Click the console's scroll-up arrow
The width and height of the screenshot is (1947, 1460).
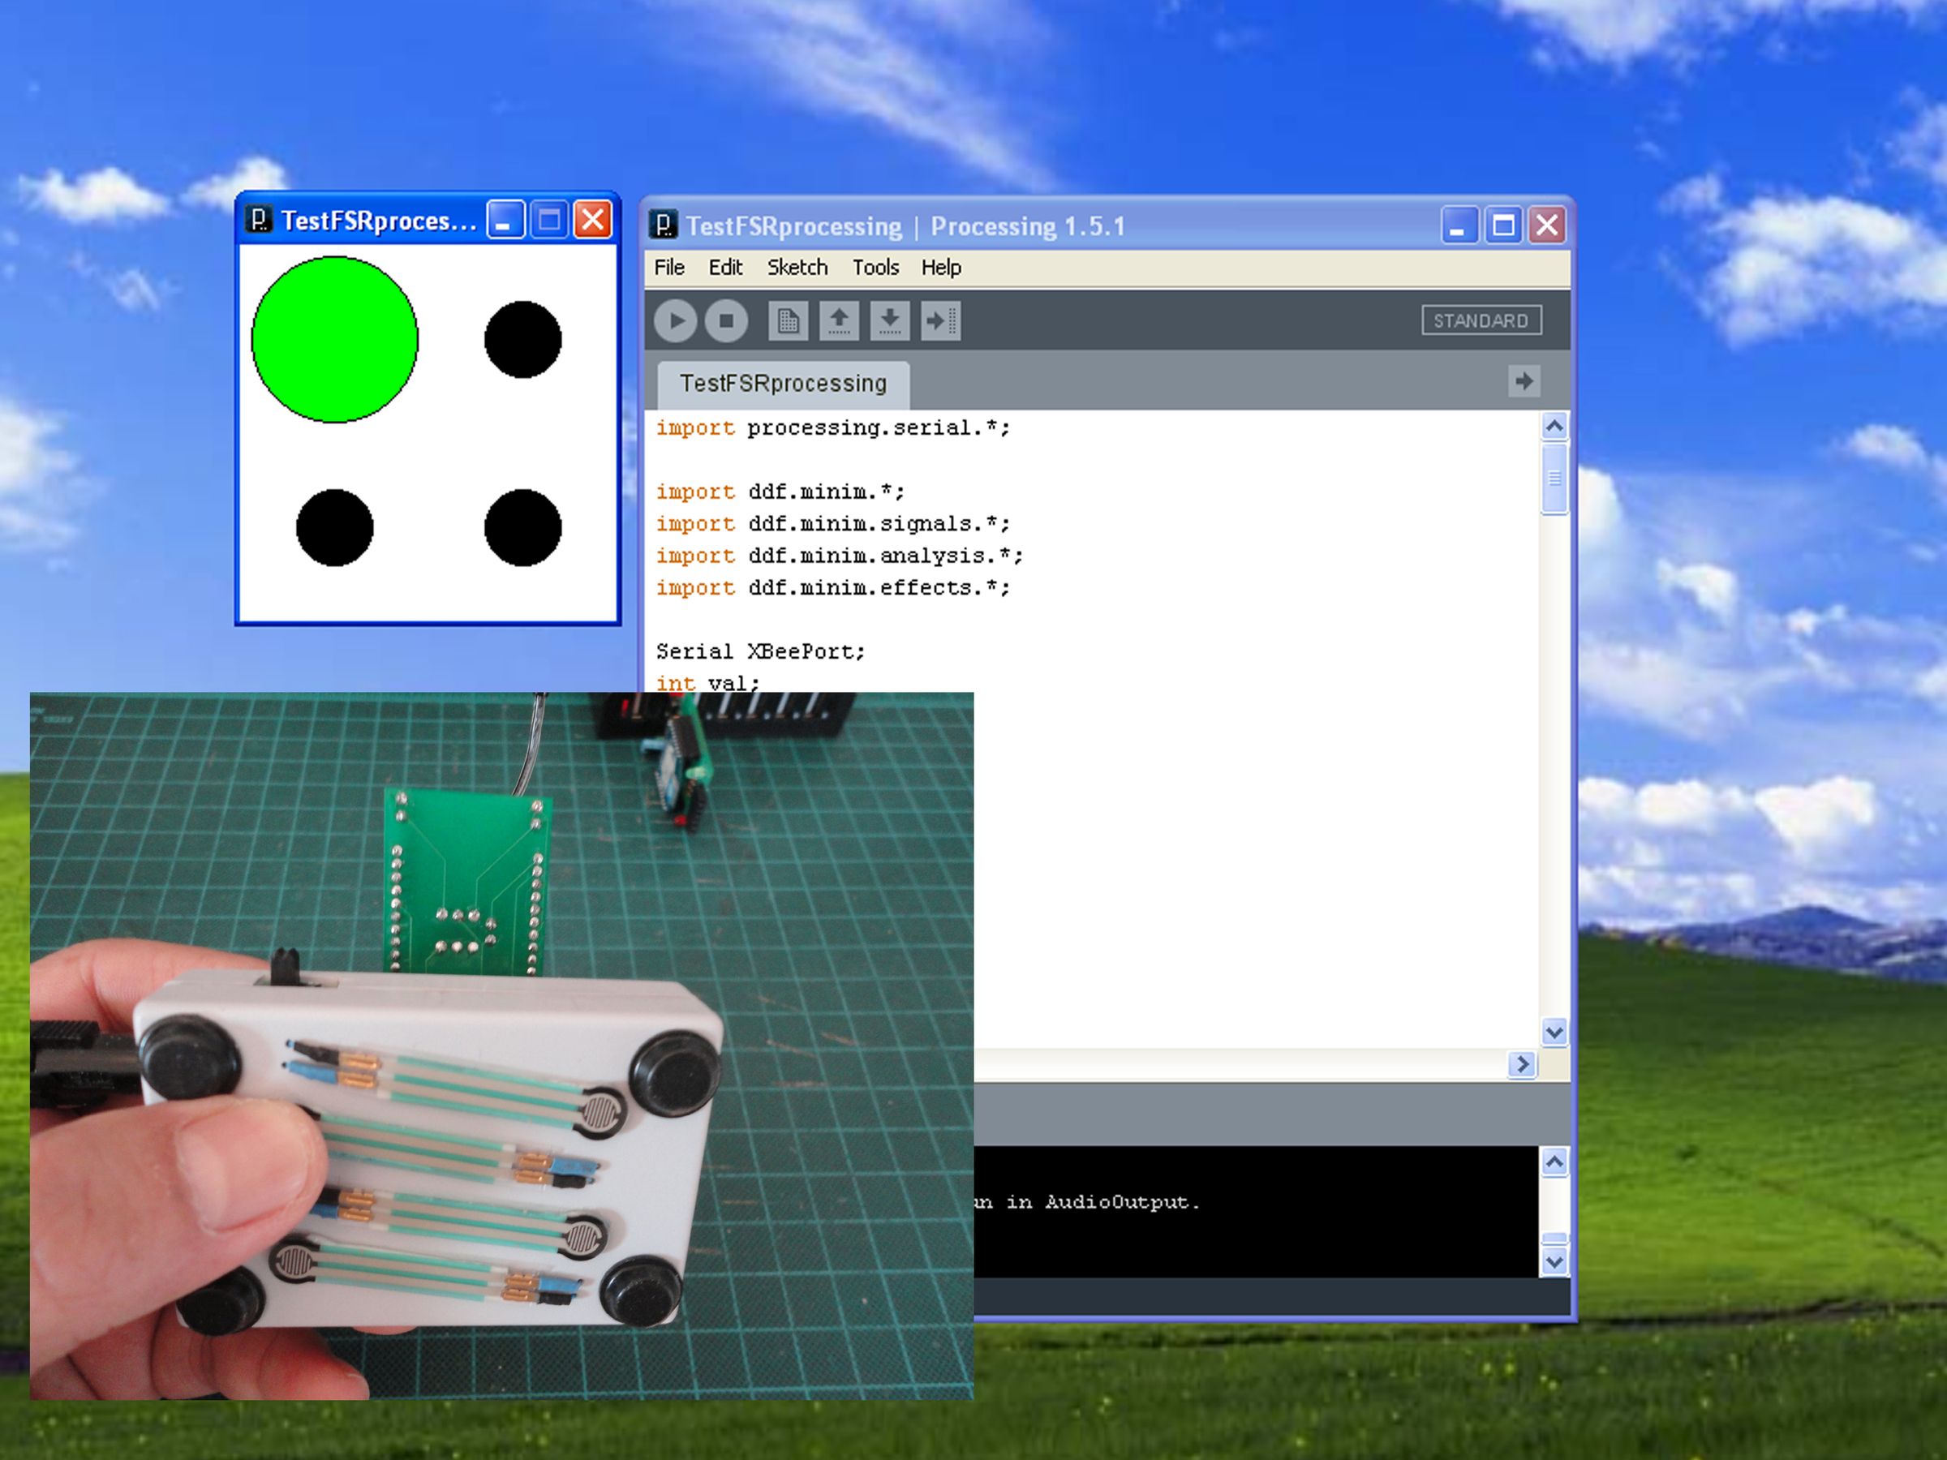[1554, 1162]
